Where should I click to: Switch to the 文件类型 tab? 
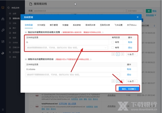(41, 25)
